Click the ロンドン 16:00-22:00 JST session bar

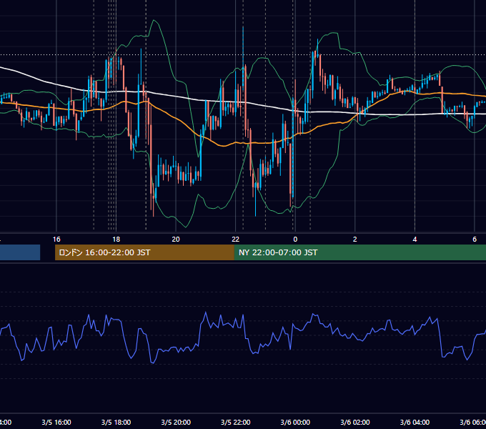coord(144,252)
